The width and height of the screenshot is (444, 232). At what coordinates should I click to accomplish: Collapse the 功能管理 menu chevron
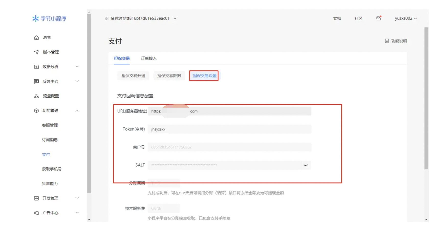click(77, 111)
